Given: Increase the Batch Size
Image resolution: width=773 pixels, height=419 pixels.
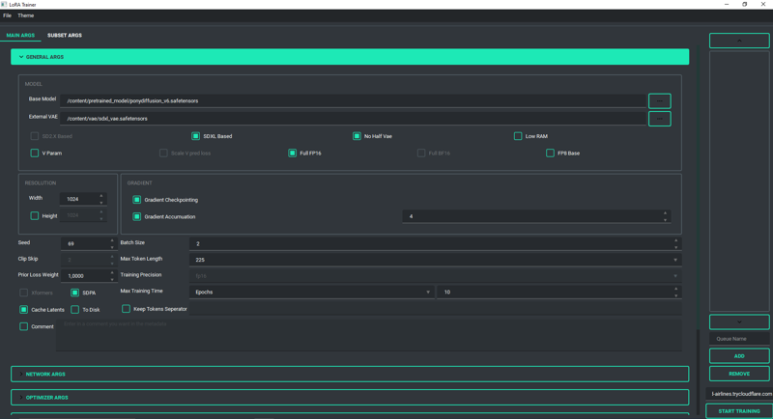Looking at the screenshot, I should (675, 240).
